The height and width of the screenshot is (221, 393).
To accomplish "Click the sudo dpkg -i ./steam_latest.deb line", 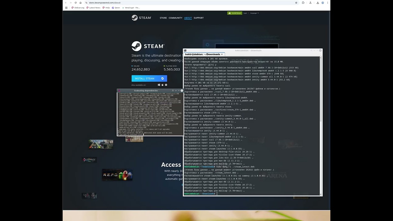I will point(220,167).
